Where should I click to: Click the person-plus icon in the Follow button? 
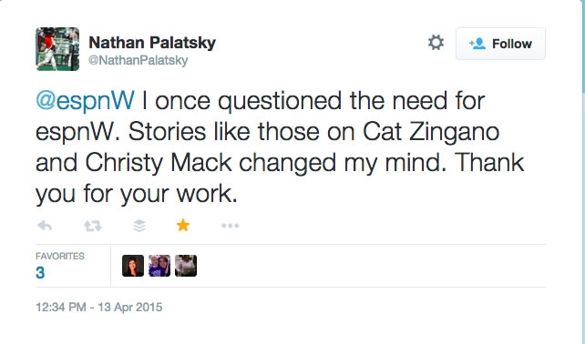(x=477, y=44)
